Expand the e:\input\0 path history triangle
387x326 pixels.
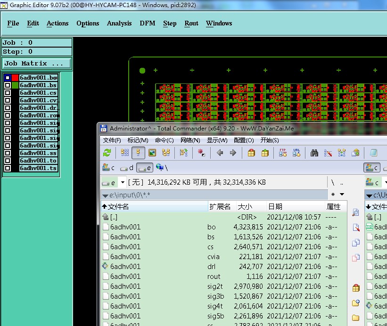pyautogui.click(x=106, y=196)
